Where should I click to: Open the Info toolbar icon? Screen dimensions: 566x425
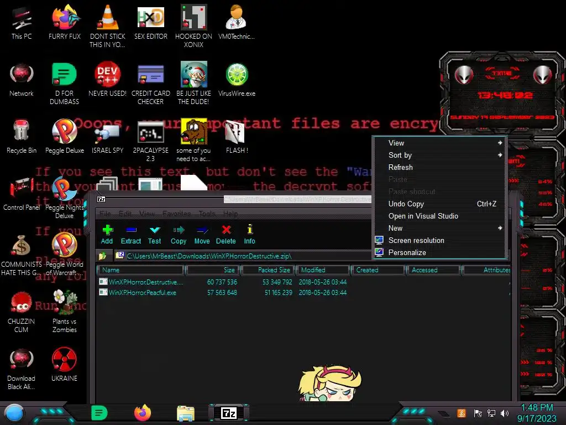pos(249,234)
